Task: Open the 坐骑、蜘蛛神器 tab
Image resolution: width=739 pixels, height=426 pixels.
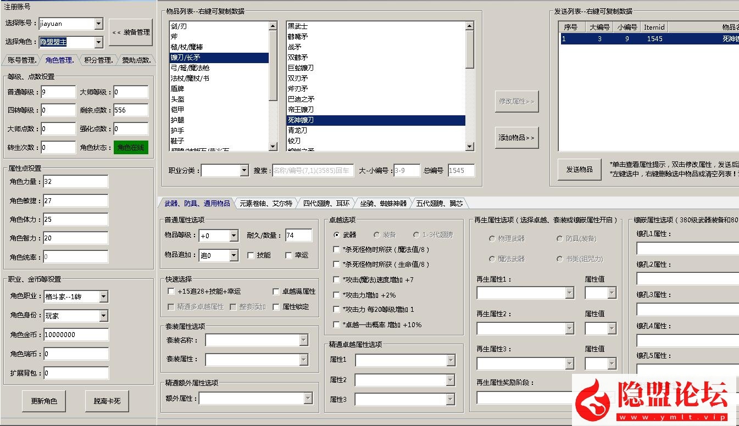Action: coord(383,203)
